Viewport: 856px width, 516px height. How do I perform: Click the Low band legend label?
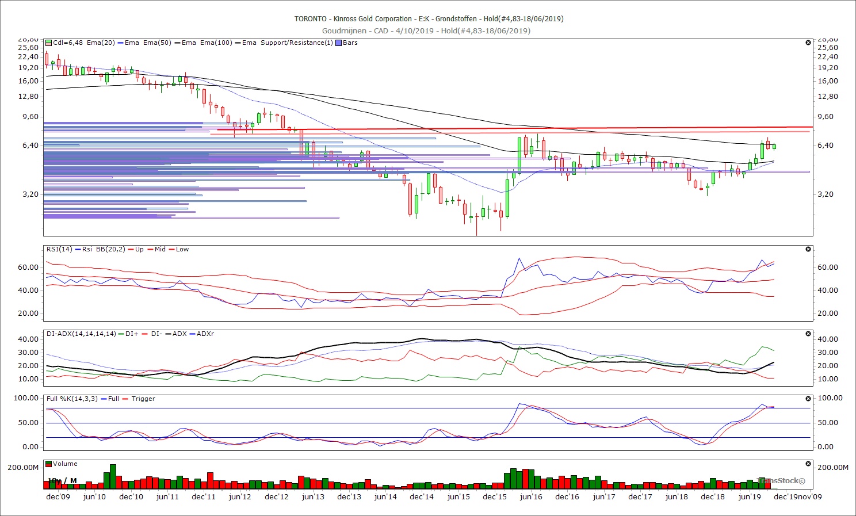(x=182, y=249)
